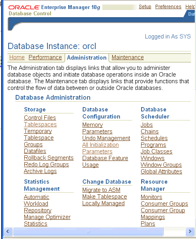Click the 'Database Scheduler' heading
196x239 pixels.
coord(155,113)
